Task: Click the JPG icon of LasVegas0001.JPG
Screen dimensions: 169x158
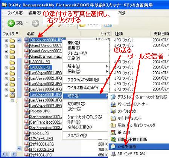Action: pos(27,73)
